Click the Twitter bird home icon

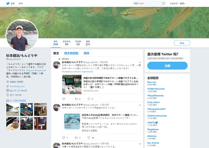[8, 3]
